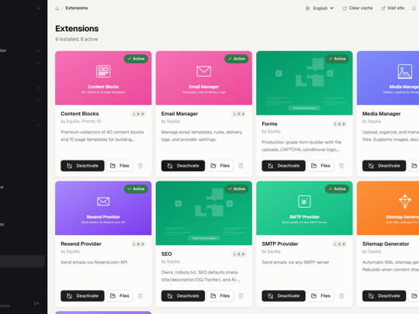Viewport: 419px width, 314px height.
Task: Deactivate the Email Manager extension
Action: 183,166
